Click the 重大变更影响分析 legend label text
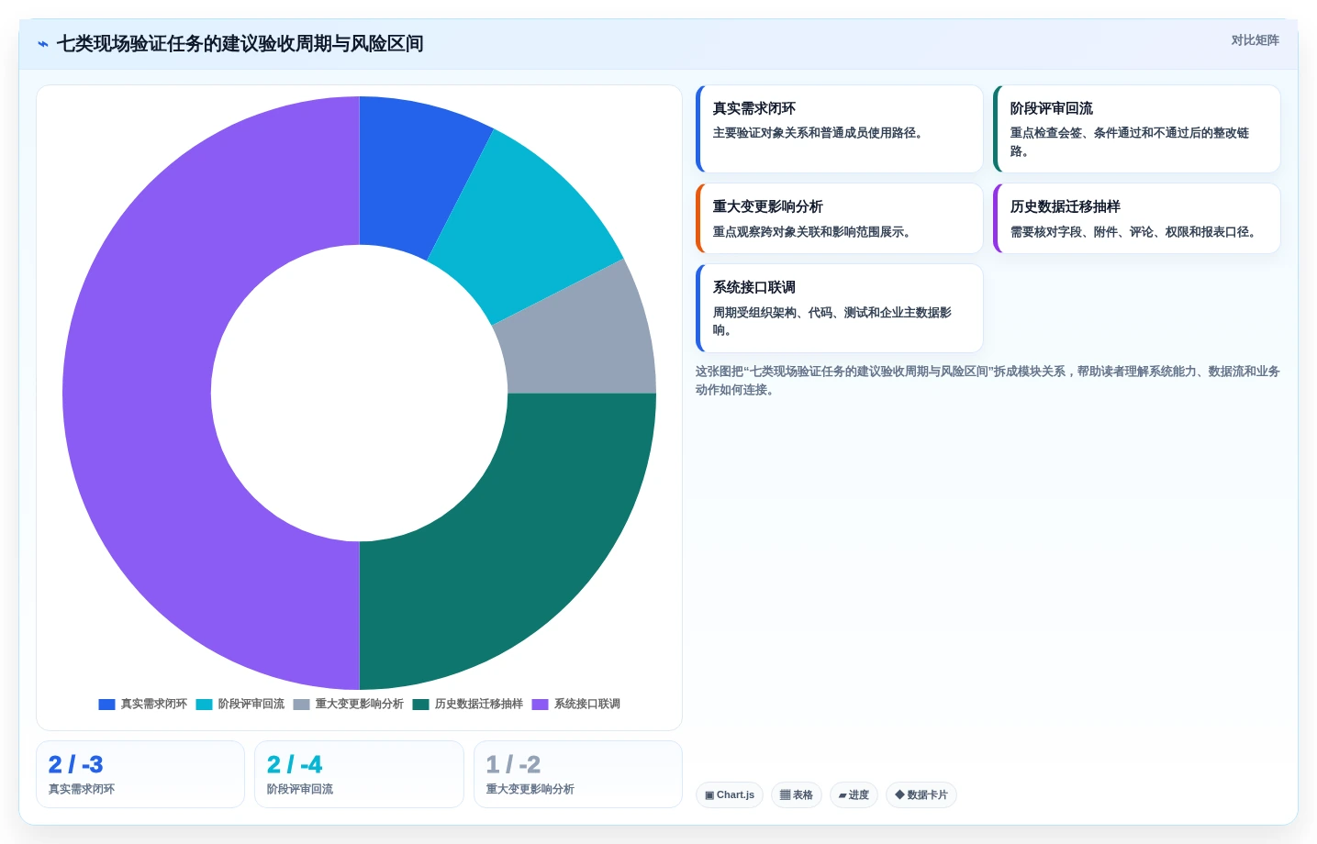 pos(359,705)
